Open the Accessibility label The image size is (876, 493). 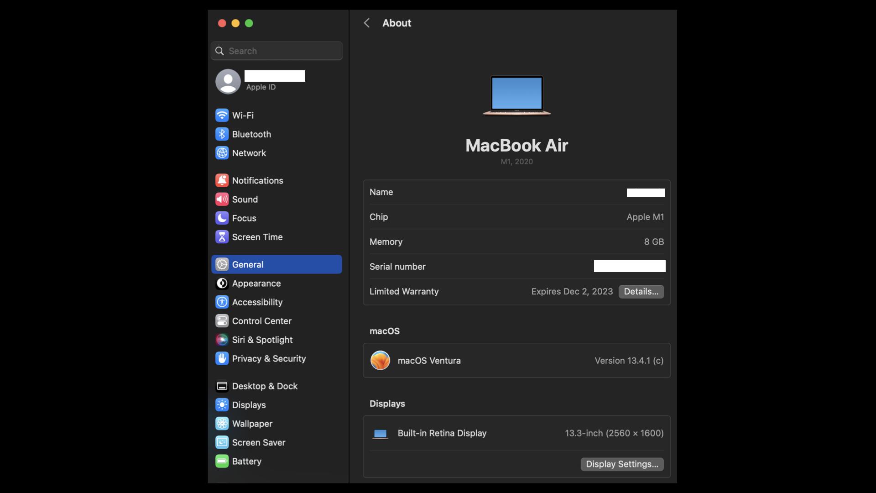click(257, 302)
